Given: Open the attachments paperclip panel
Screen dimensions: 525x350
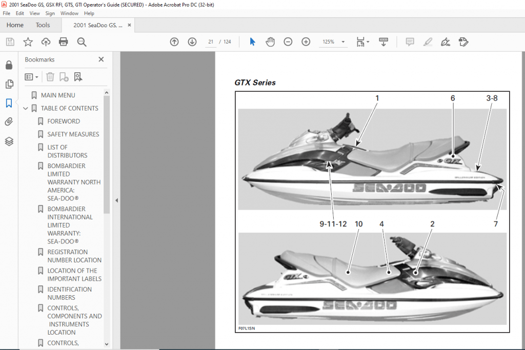Looking at the screenshot, I should point(9,121).
